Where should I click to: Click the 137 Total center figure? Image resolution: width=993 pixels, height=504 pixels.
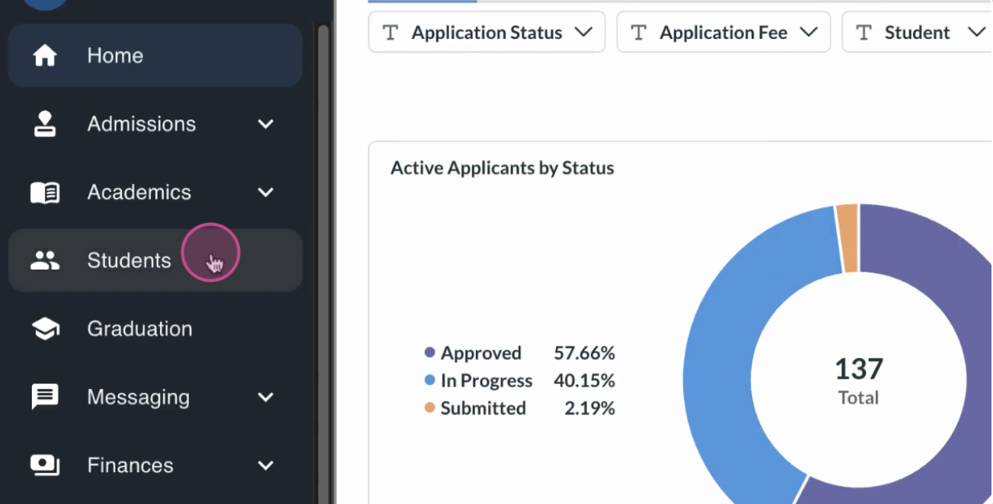(x=859, y=380)
